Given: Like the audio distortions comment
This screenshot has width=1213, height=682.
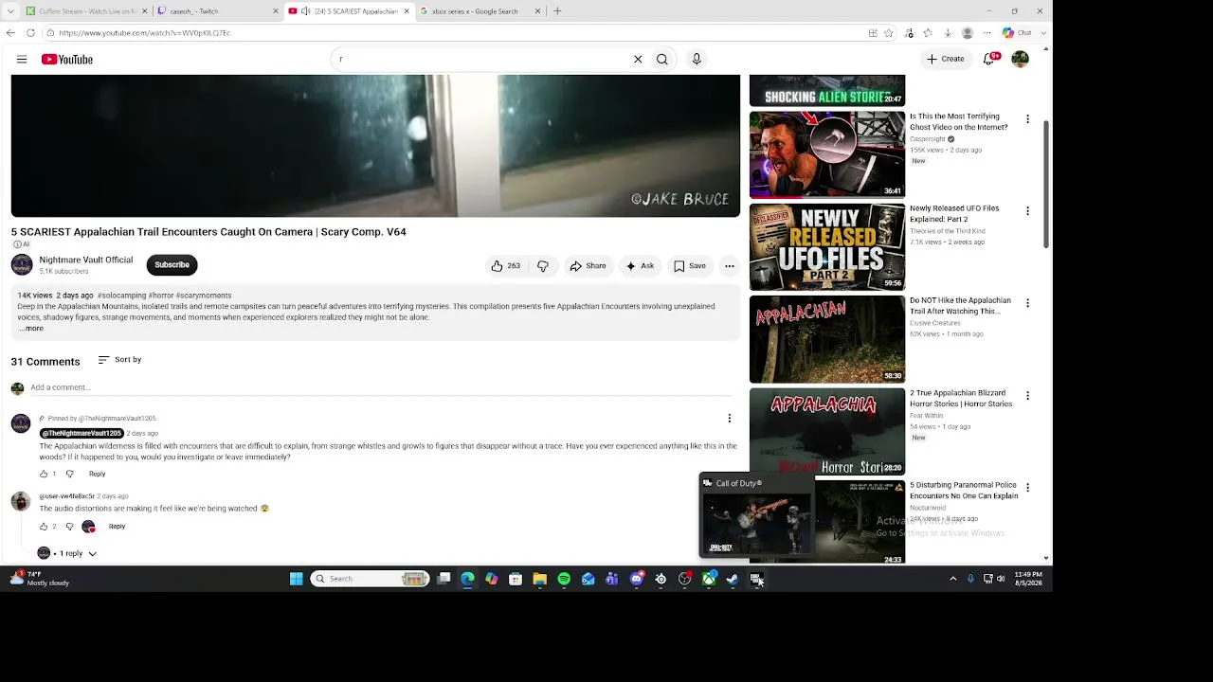Looking at the screenshot, I should (44, 527).
